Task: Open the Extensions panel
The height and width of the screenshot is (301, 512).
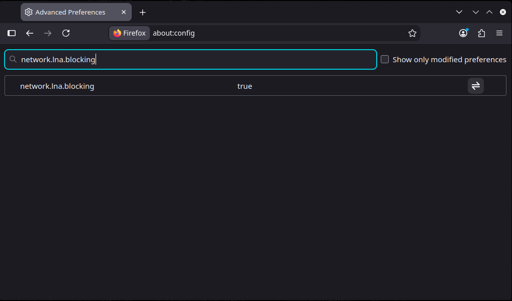Action: pyautogui.click(x=481, y=33)
